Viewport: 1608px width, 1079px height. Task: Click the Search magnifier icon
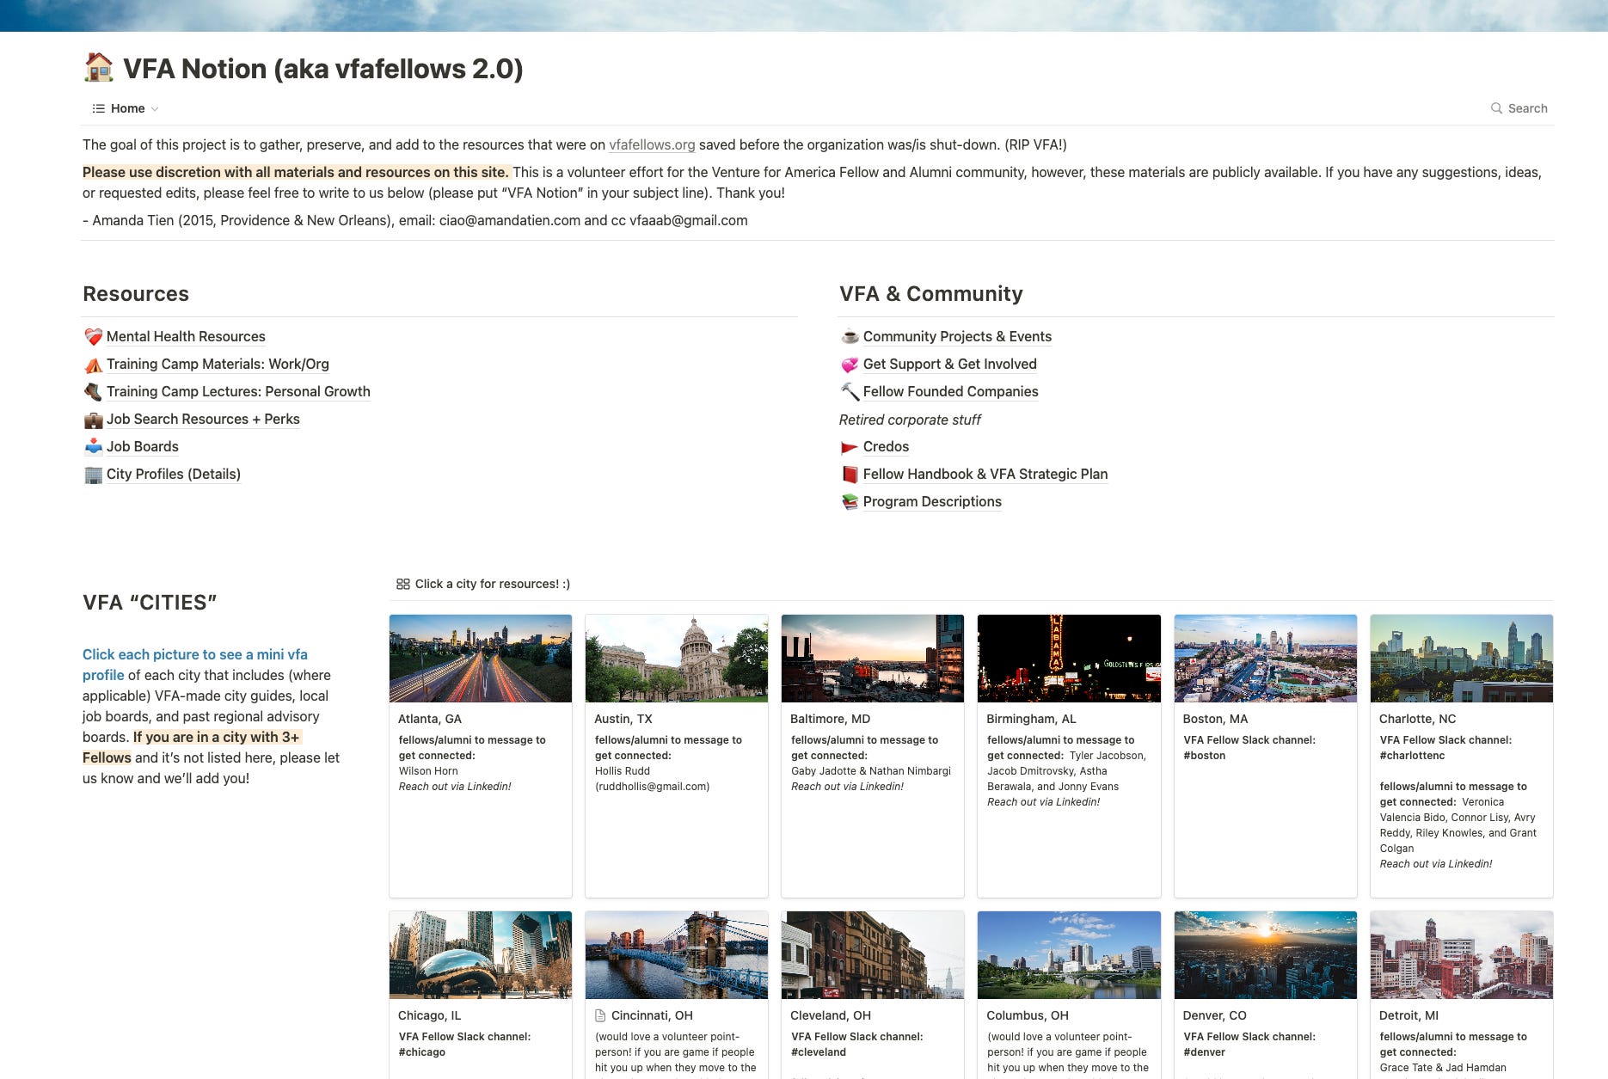[x=1496, y=108]
